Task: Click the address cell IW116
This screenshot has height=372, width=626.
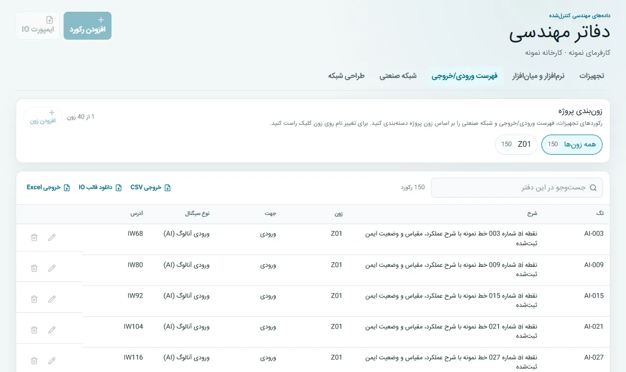Action: click(x=134, y=357)
